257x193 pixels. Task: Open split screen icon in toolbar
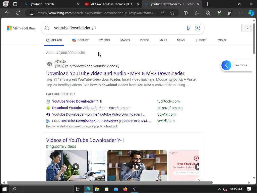185,13
